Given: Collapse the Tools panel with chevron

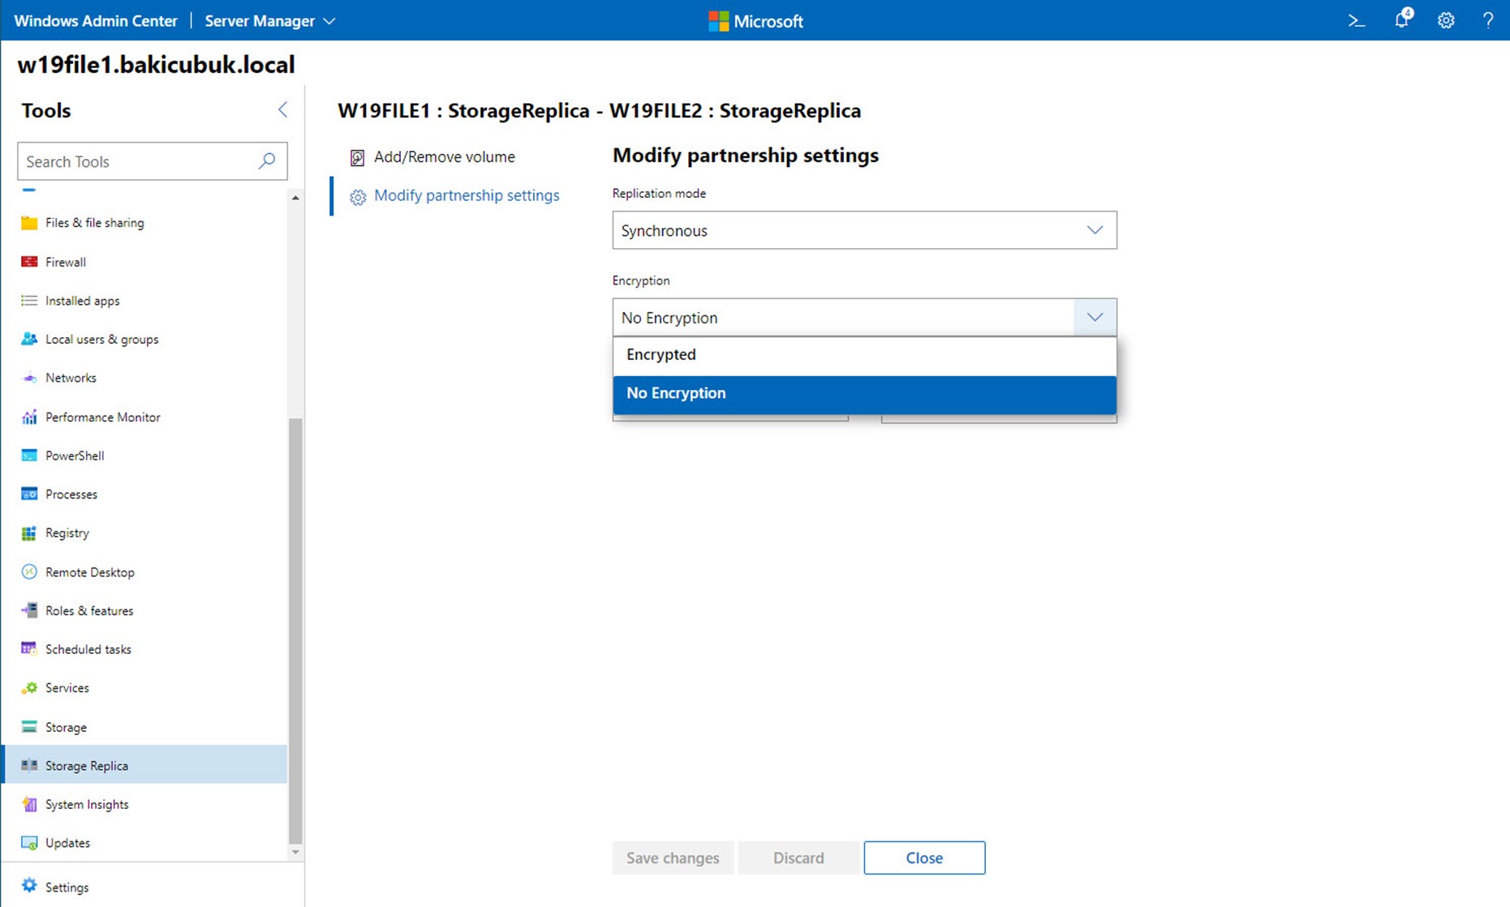Looking at the screenshot, I should (x=282, y=109).
